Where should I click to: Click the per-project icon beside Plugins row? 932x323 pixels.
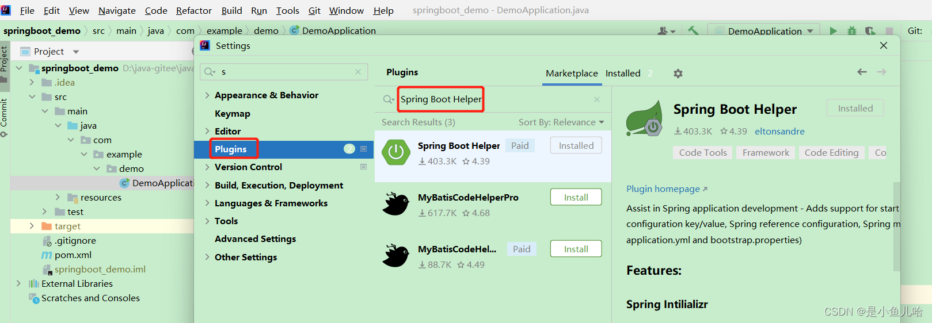tap(363, 149)
